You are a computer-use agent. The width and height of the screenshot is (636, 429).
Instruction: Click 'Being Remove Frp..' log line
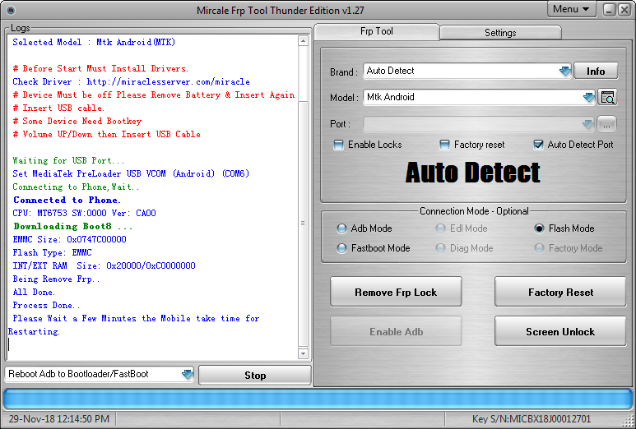tap(56, 279)
